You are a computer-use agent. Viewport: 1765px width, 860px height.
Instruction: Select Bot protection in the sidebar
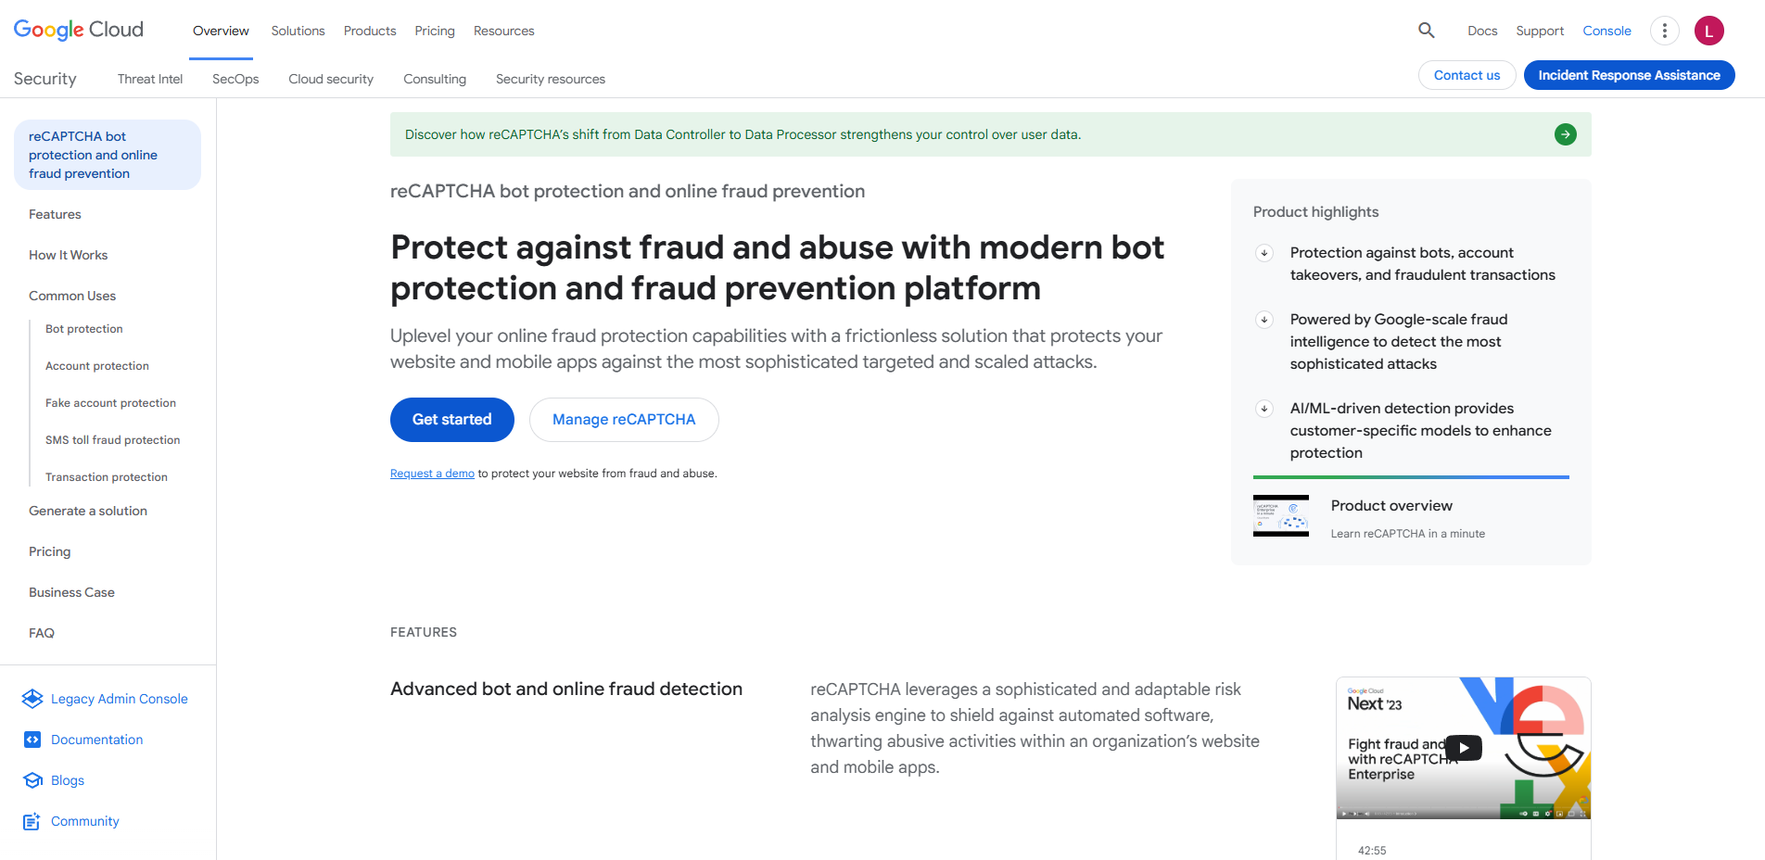coord(84,329)
